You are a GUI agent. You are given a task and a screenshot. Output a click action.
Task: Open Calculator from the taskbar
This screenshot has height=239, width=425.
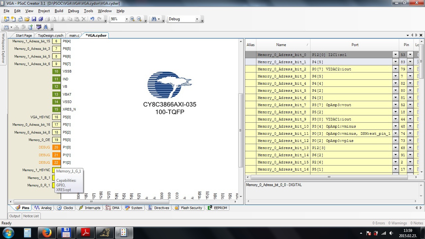pyautogui.click(x=28, y=233)
